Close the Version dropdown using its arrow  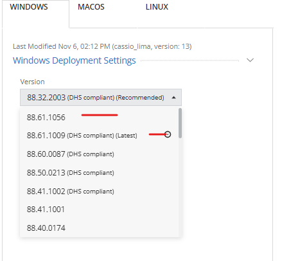coord(173,98)
